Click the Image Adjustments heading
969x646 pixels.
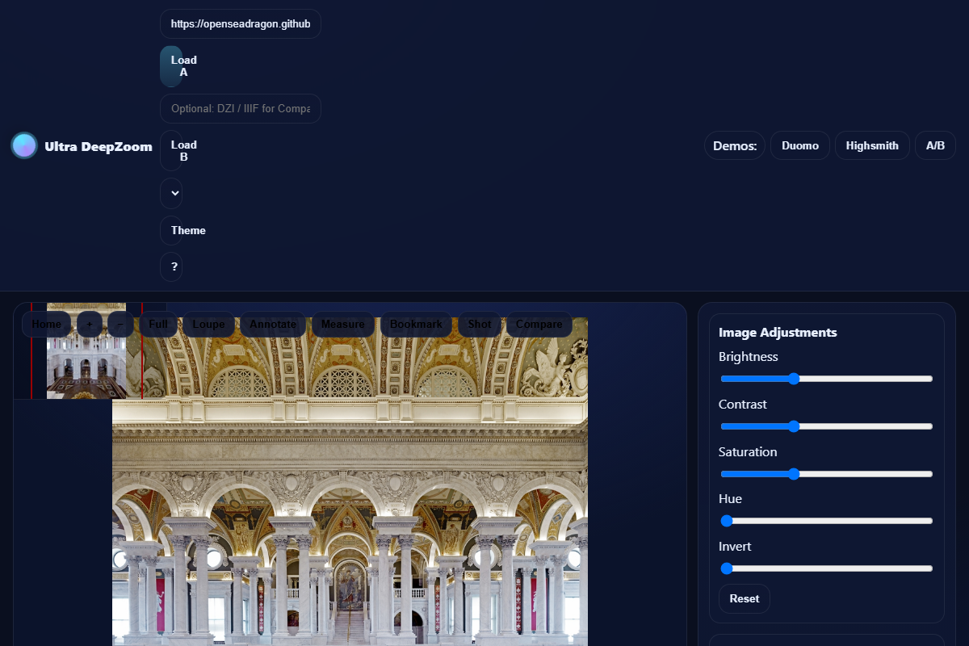[778, 333]
